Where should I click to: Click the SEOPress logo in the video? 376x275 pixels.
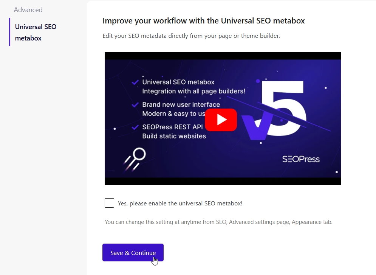coord(301,159)
